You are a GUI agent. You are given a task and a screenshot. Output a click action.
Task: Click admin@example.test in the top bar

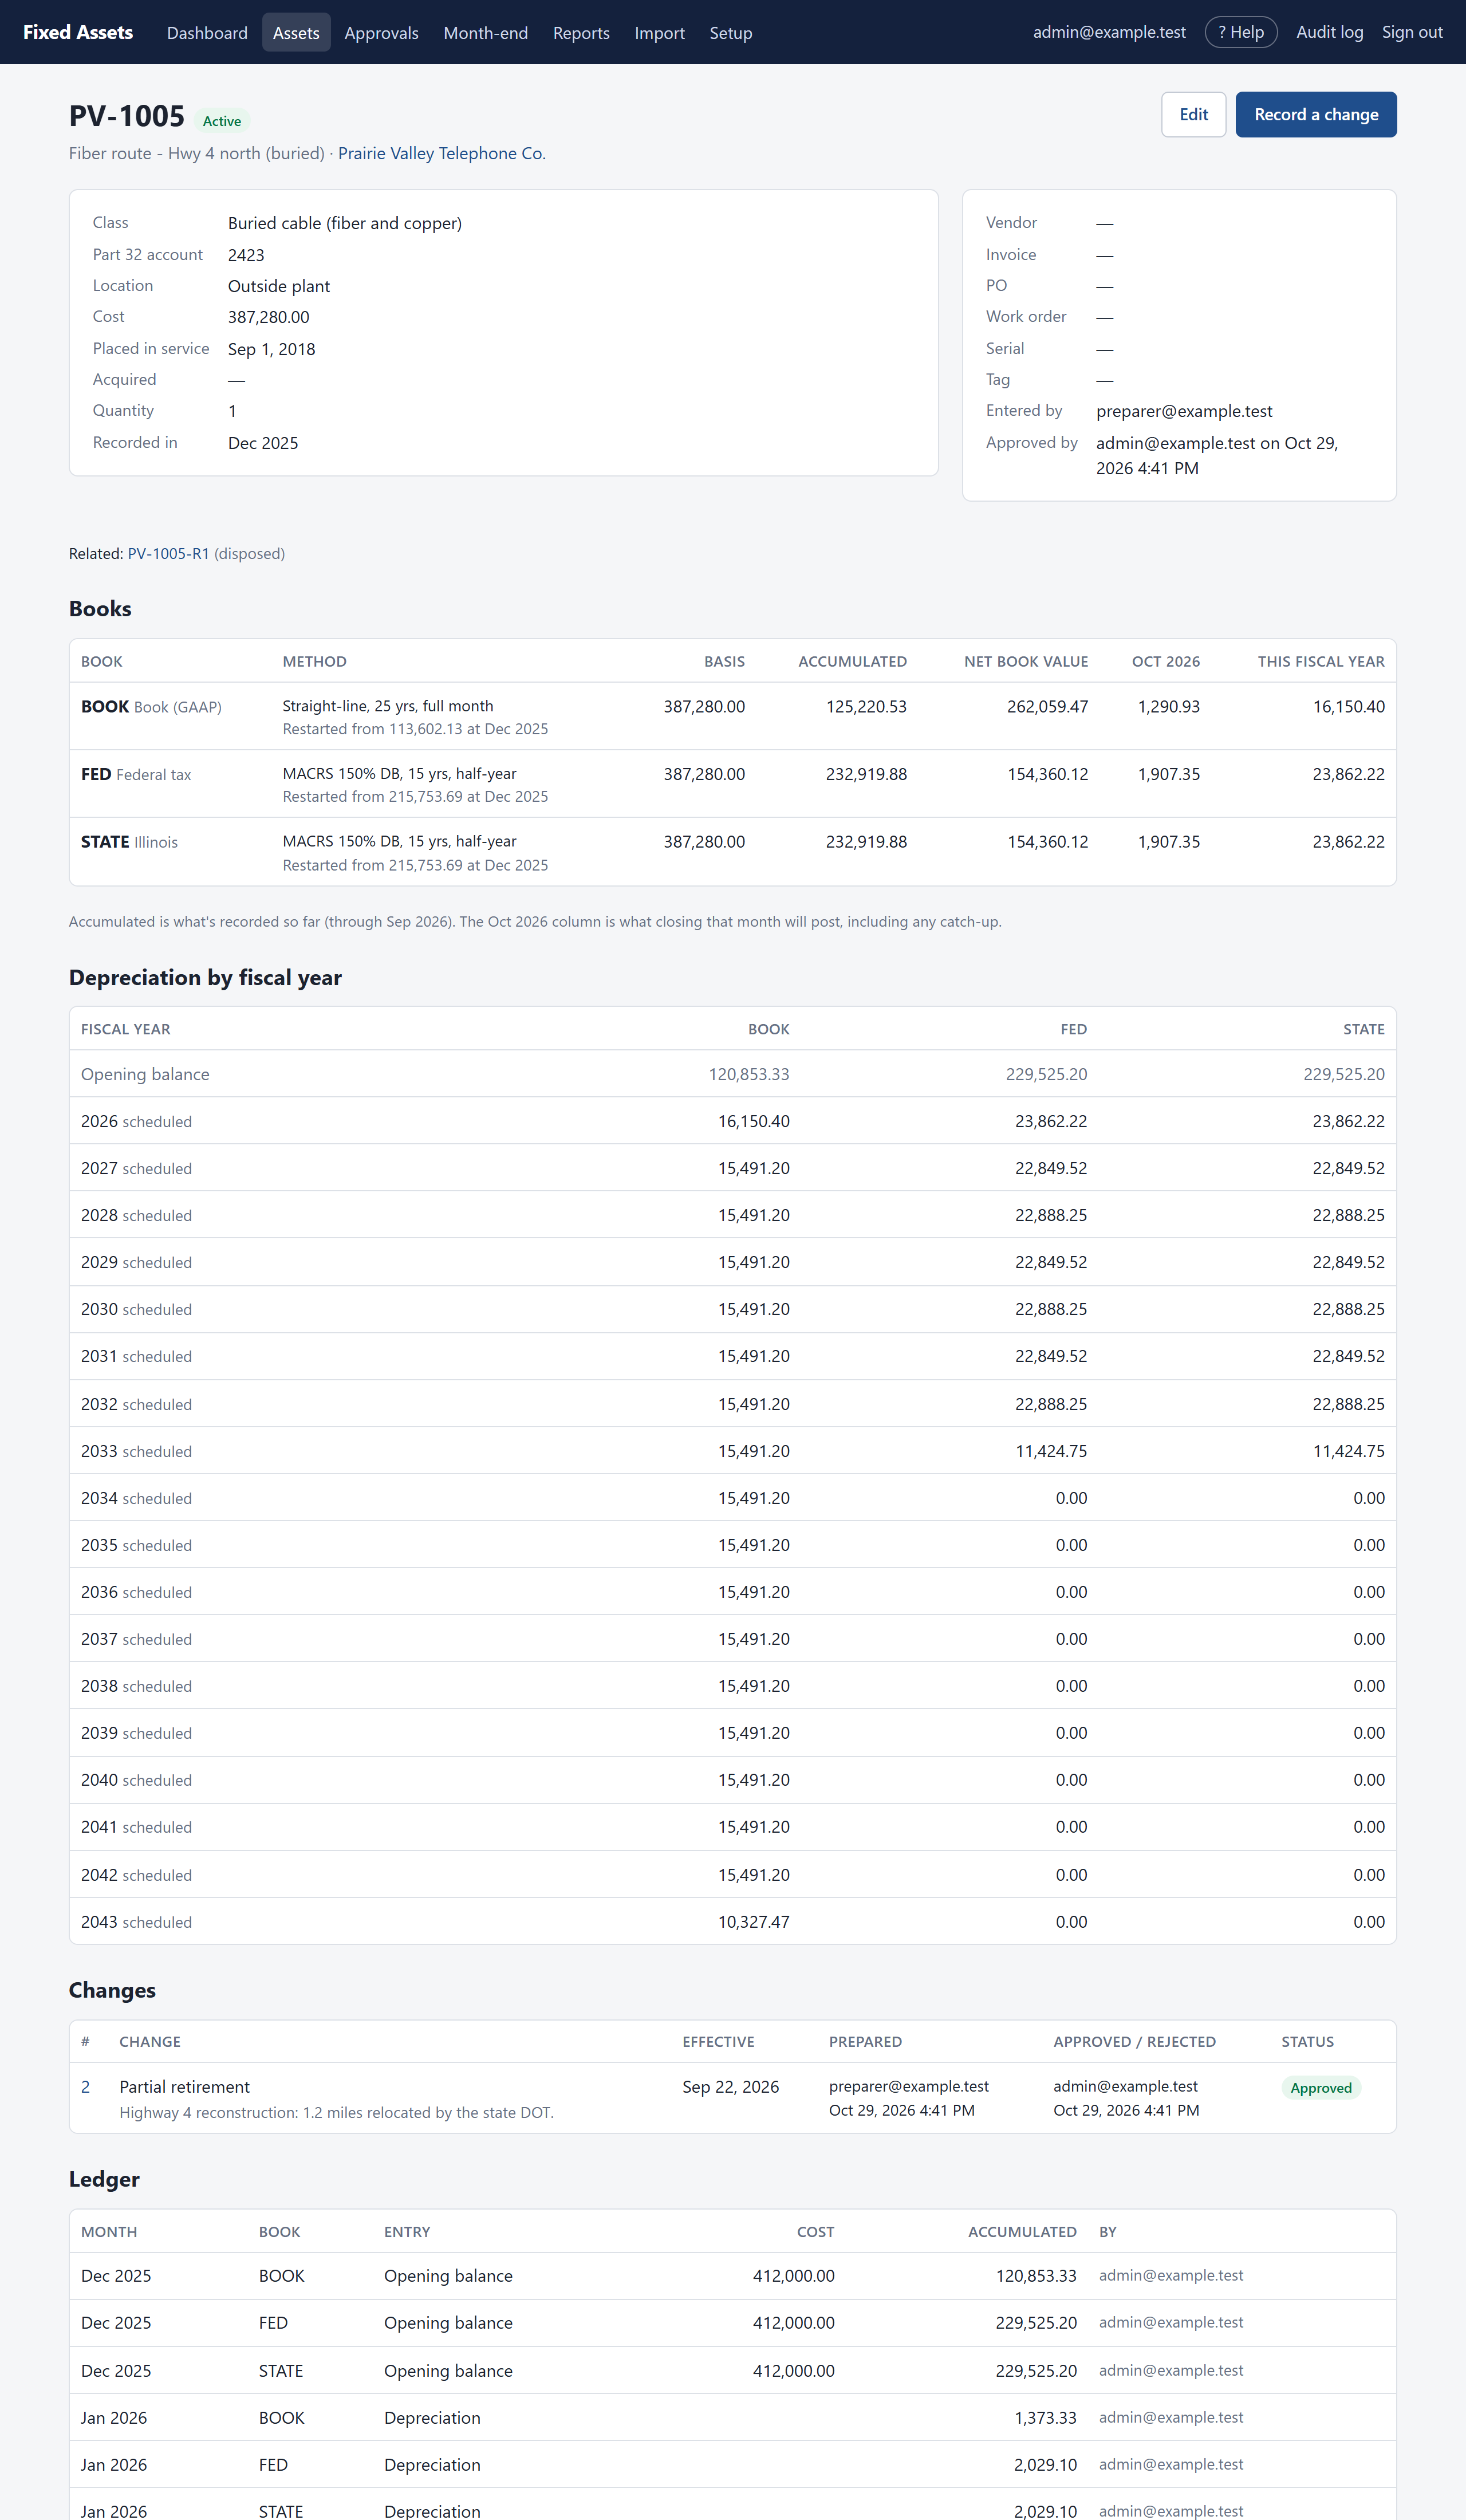pos(1109,32)
